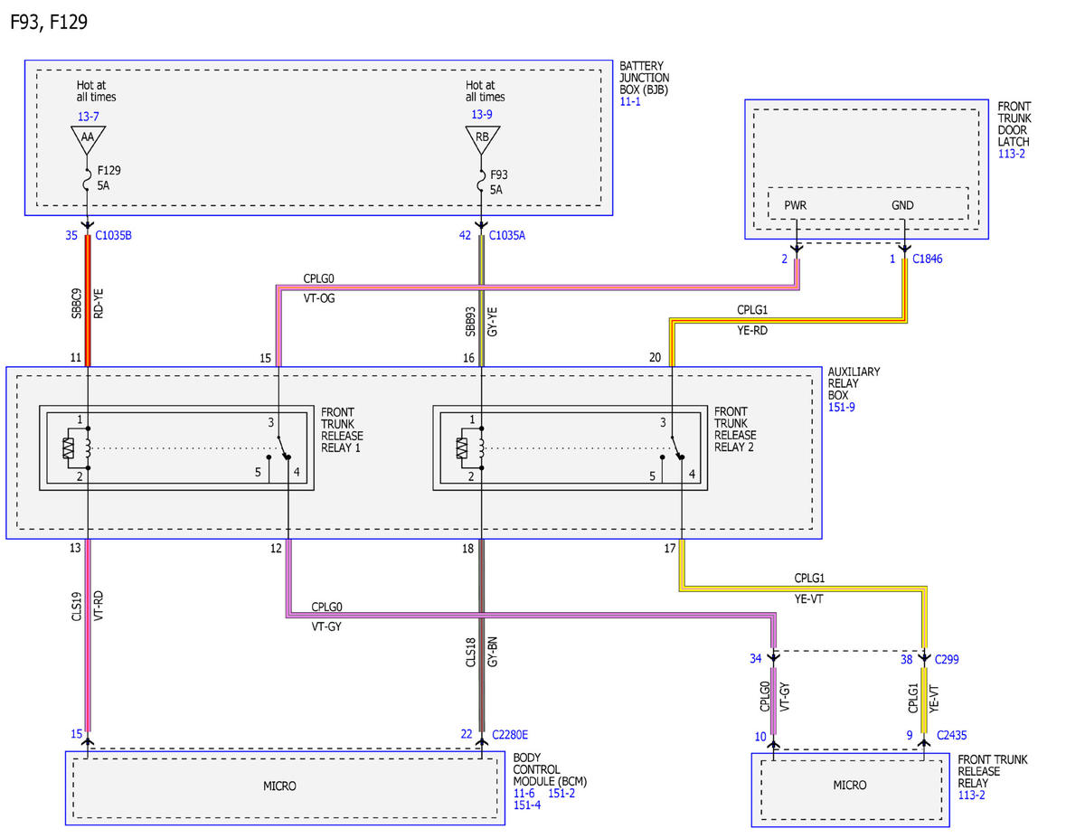1085x838 pixels.
Task: Click the F93 5A fuse symbol
Action: 482,177
